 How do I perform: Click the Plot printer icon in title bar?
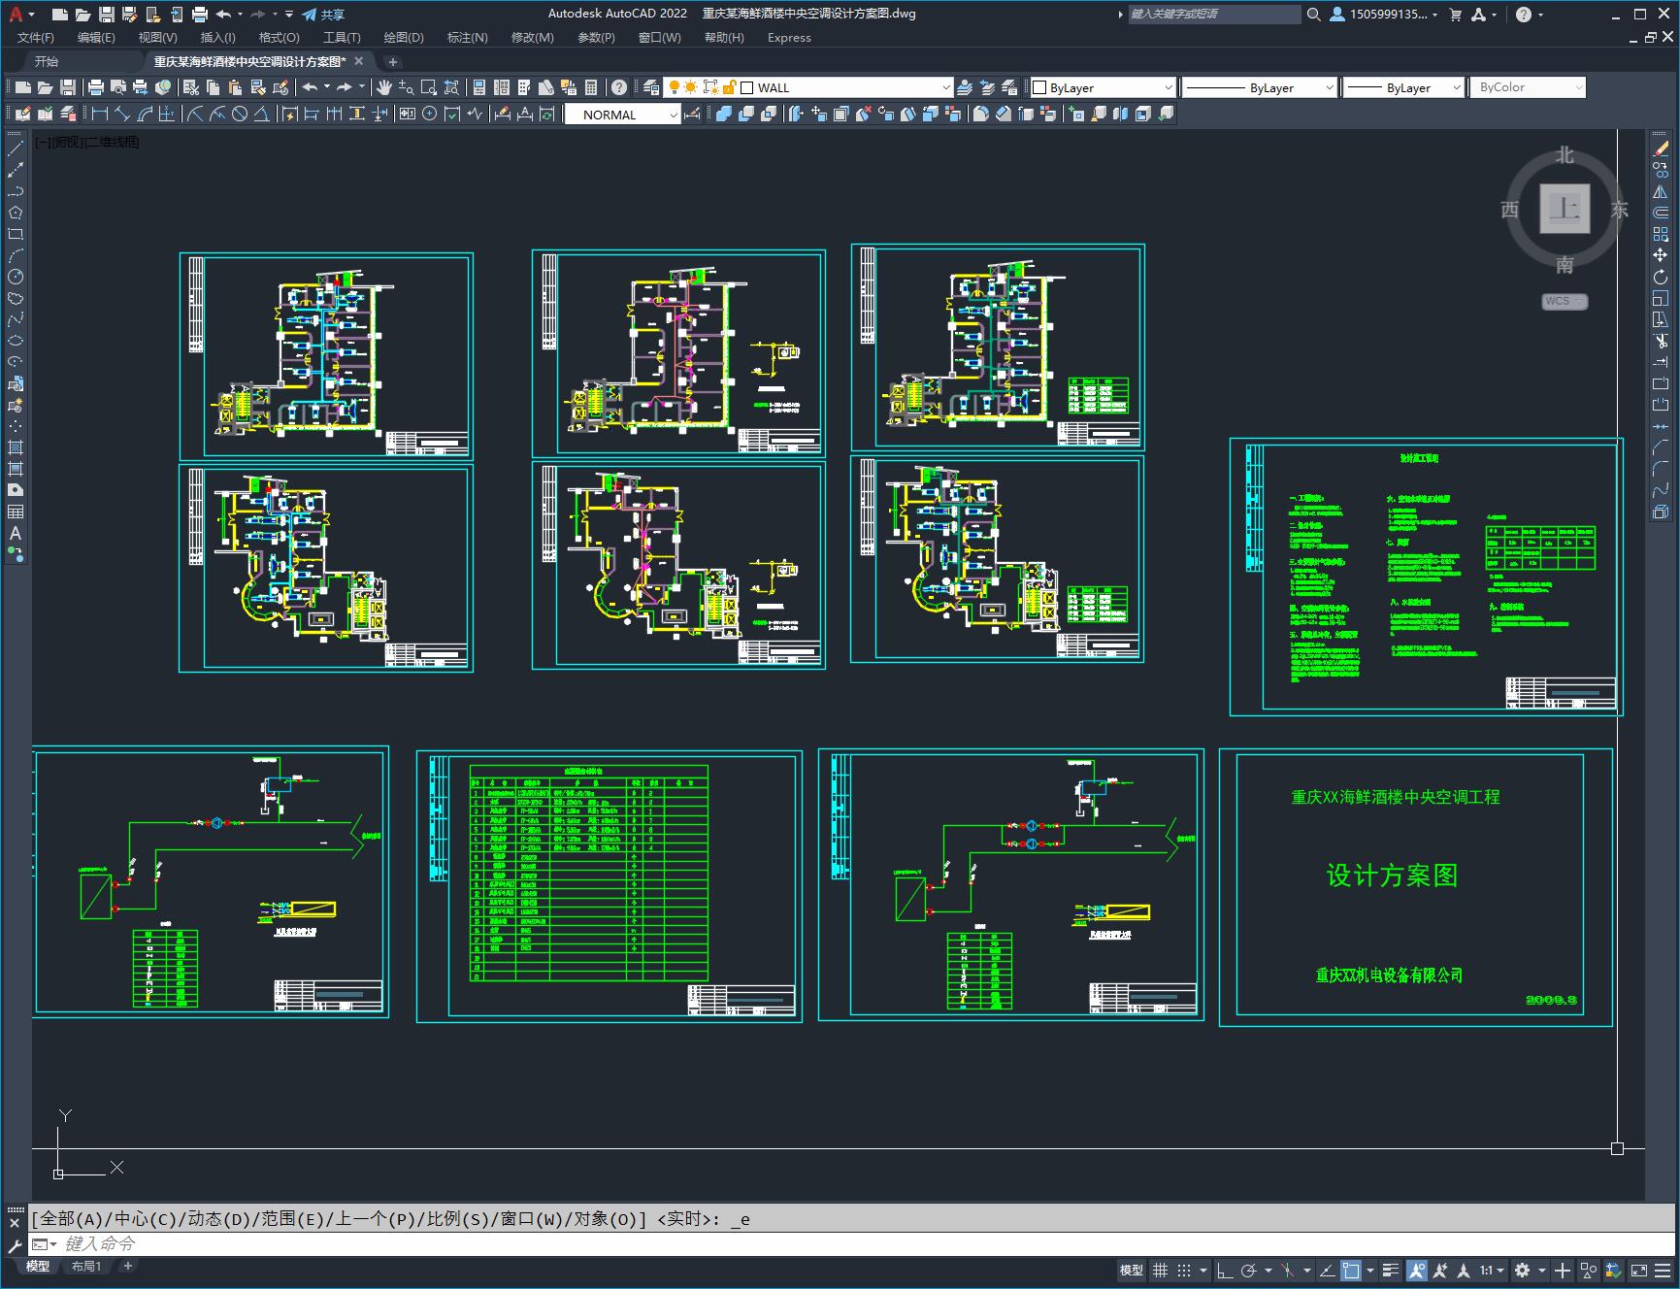(x=200, y=14)
